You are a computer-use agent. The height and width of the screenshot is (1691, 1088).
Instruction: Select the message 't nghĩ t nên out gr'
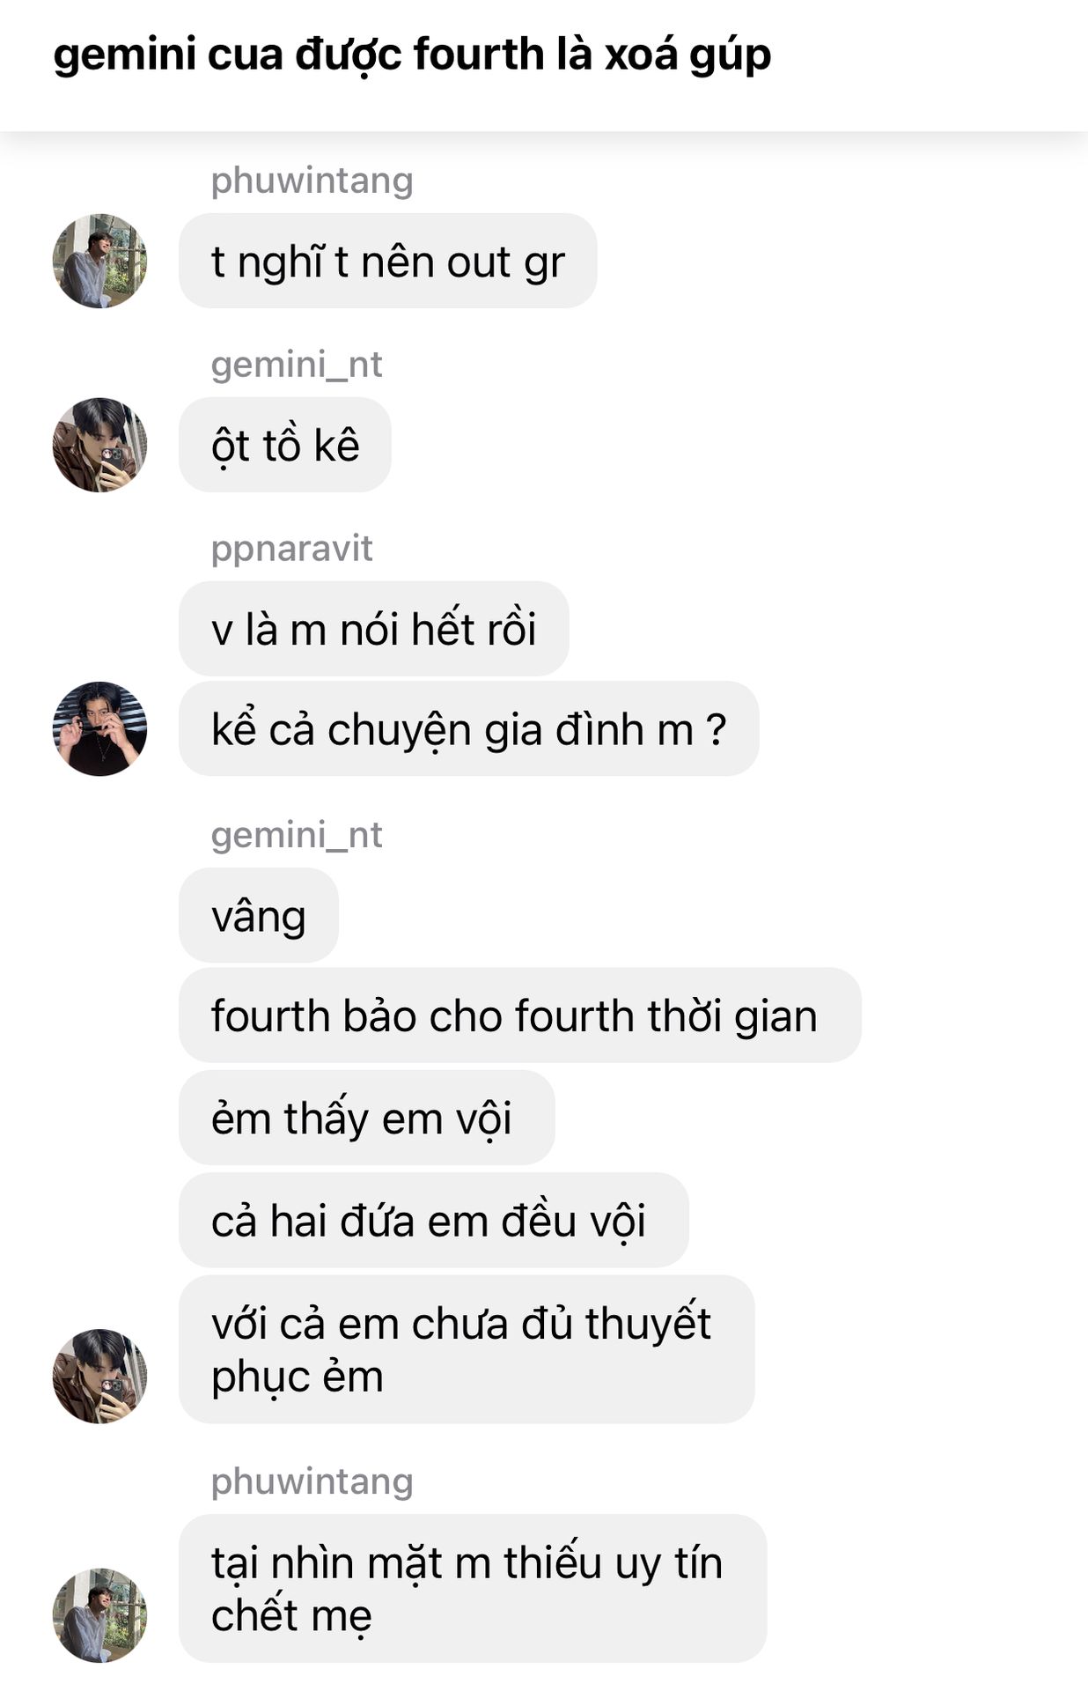[387, 261]
